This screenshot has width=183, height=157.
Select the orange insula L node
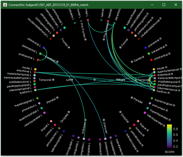[35, 69]
